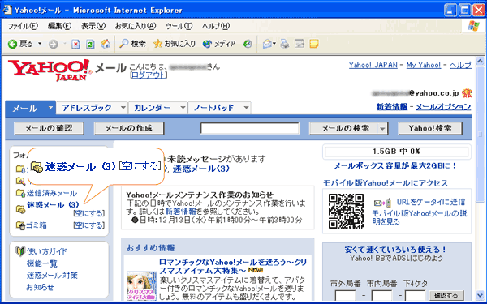
Task: Open the 検索 search pane in the toolbar
Action: click(132, 44)
